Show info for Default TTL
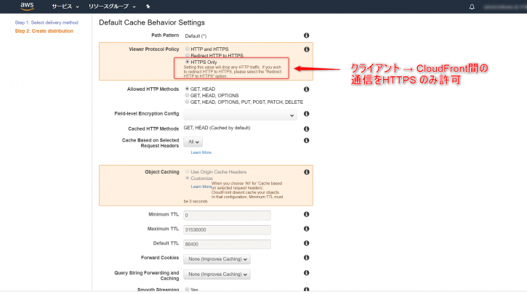527x294 pixels. (307, 243)
